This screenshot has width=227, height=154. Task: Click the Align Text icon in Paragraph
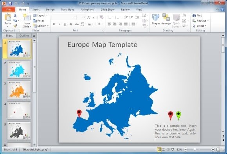coord(144,20)
